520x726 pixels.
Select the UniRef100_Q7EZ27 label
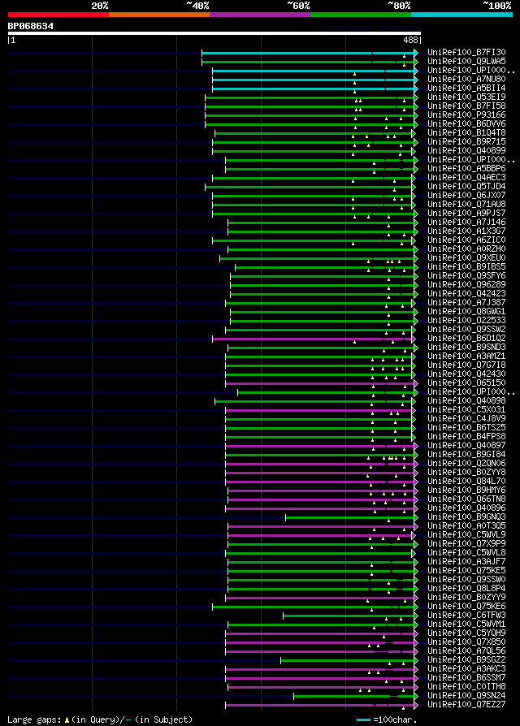466,705
